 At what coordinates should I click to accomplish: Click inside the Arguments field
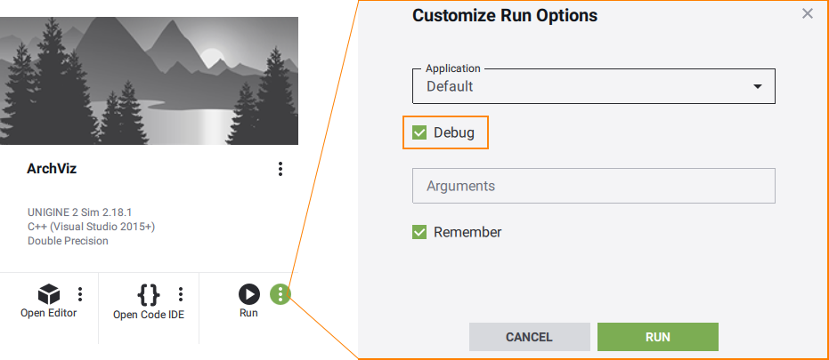click(593, 186)
